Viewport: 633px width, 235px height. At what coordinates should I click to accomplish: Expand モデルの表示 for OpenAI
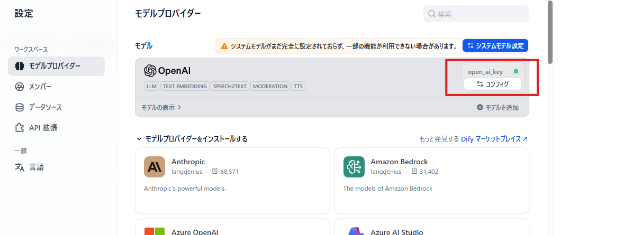[x=161, y=108]
